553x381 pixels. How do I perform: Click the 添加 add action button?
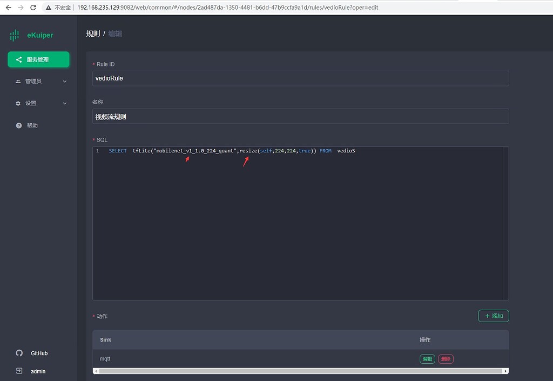tap(493, 316)
